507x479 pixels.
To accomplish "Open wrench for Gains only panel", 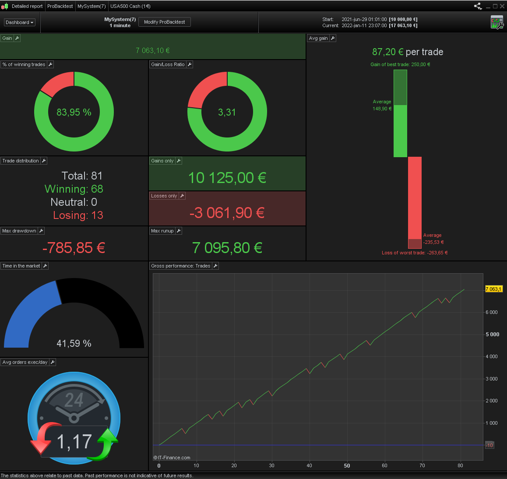I will coord(179,161).
